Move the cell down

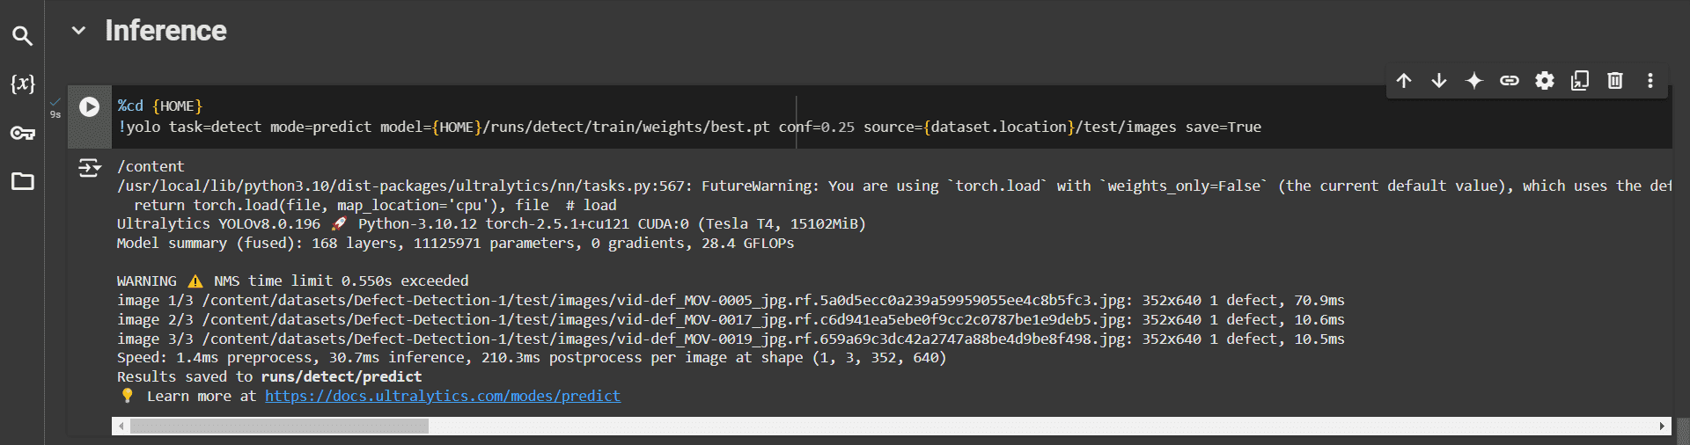tap(1439, 81)
